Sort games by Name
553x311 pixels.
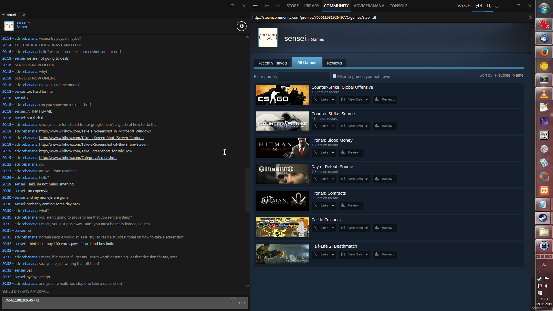pos(518,75)
